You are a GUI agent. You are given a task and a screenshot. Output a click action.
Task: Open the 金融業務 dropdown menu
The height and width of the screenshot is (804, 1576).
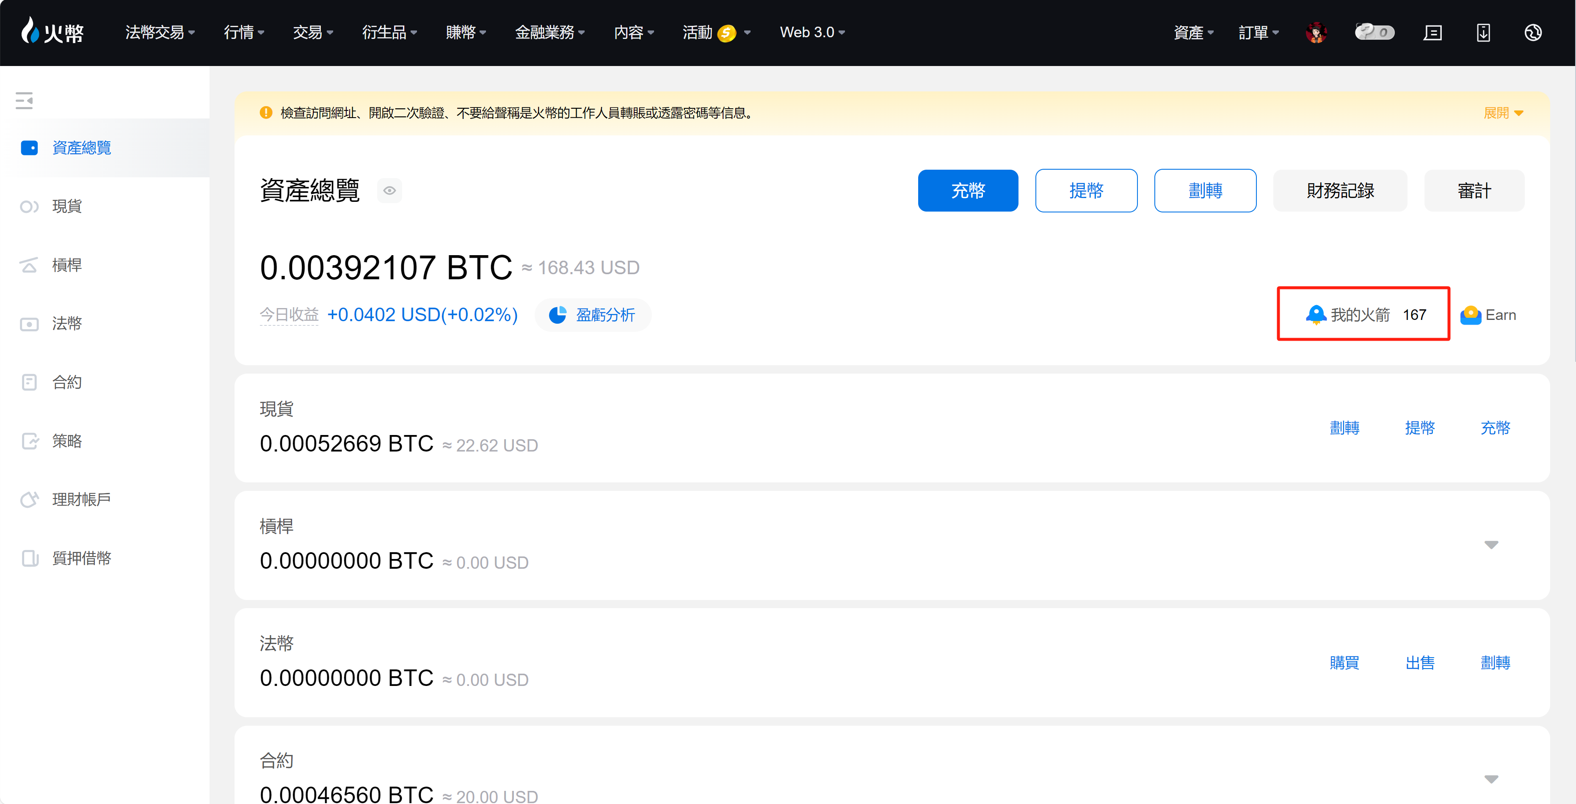[x=550, y=33]
